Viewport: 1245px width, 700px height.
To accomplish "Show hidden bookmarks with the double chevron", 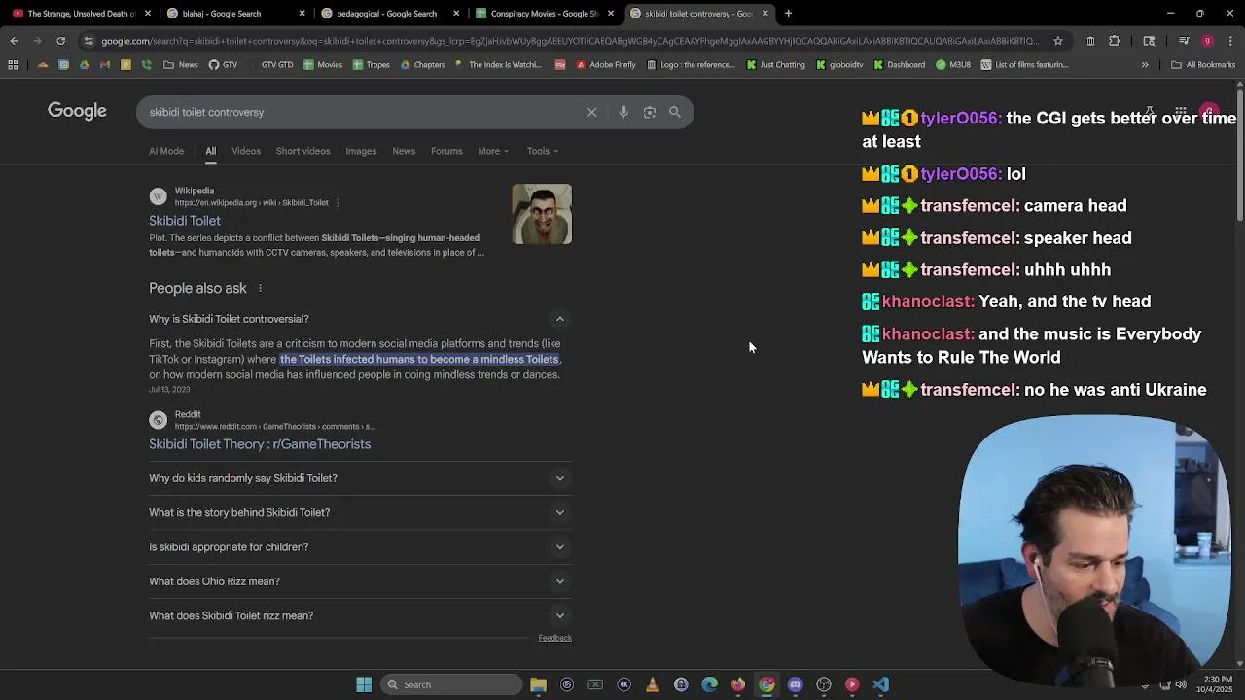I will [x=1145, y=65].
